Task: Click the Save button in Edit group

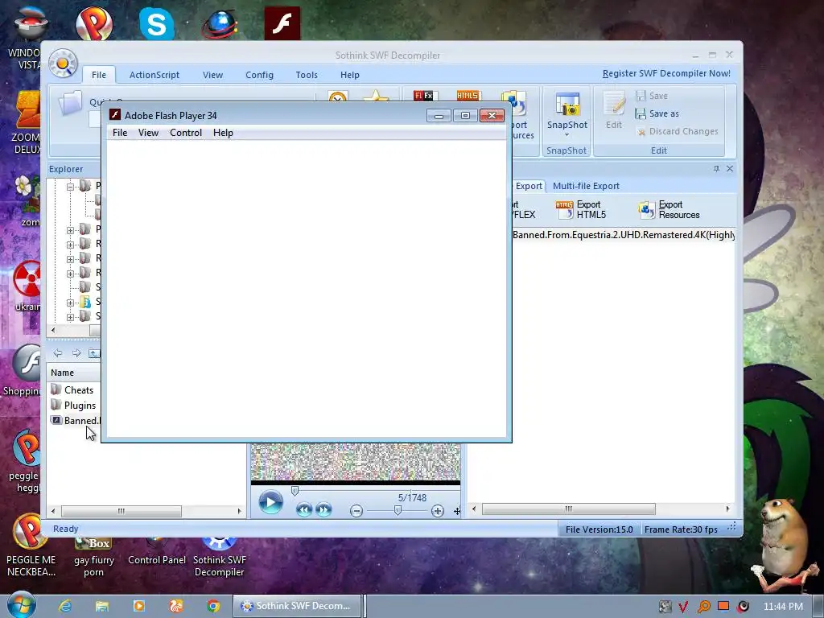Action: click(x=652, y=96)
